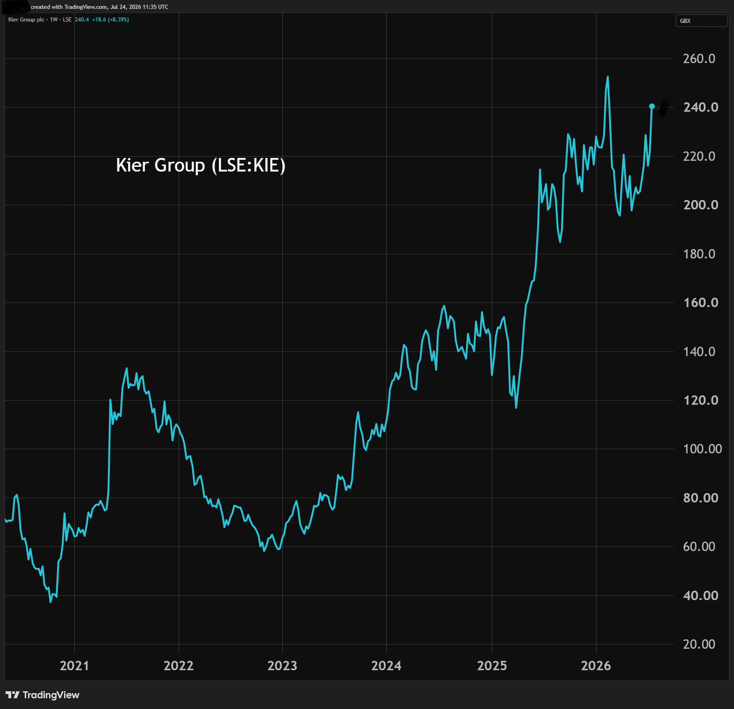Click the 260.0 price axis label
The image size is (734, 709).
699,58
